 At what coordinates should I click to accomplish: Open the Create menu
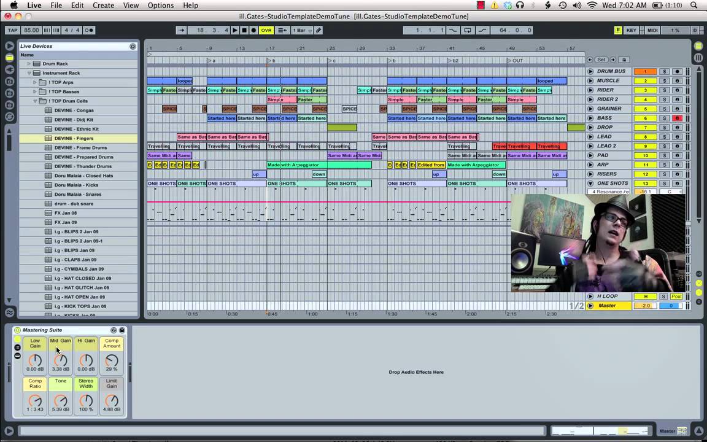(x=103, y=6)
